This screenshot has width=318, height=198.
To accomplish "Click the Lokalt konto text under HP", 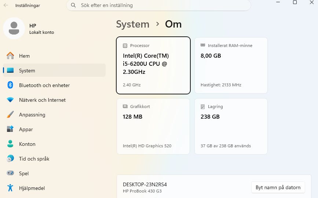I will click(x=41, y=32).
